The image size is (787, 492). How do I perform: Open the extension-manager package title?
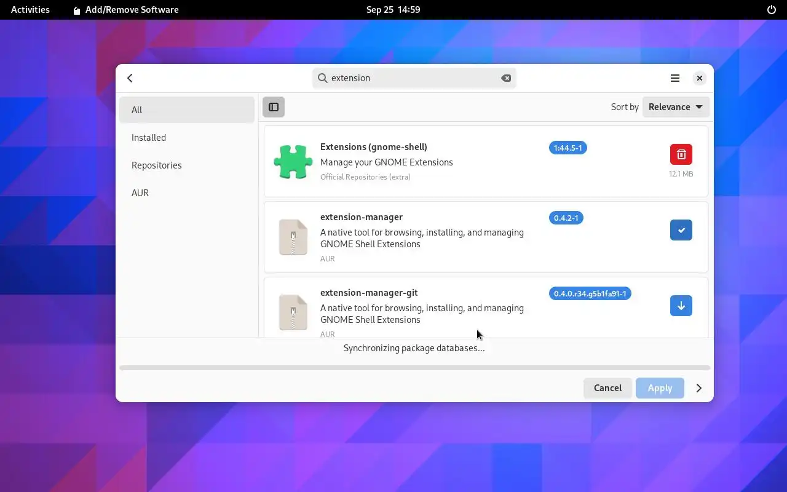click(x=362, y=216)
